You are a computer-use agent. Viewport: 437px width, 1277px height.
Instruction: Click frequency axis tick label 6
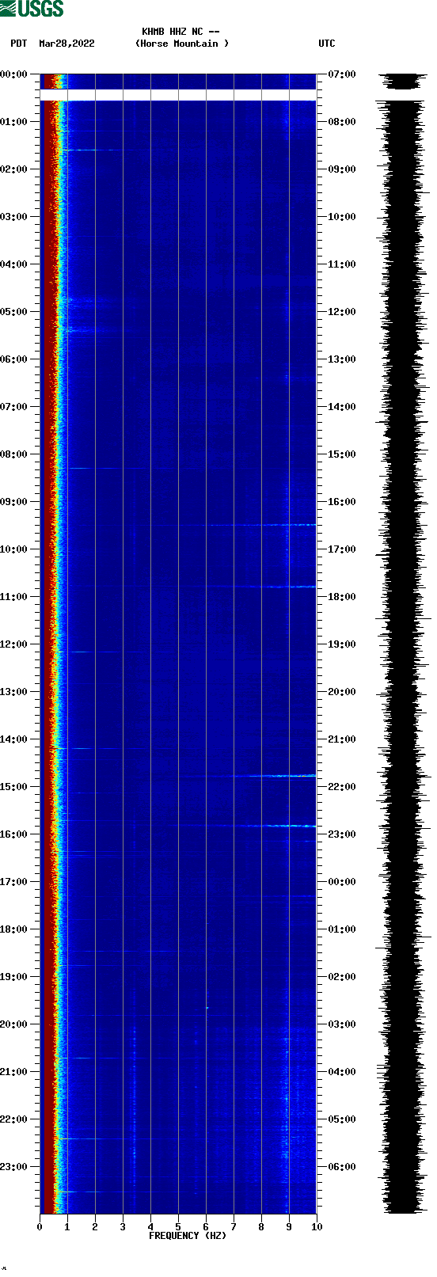pyautogui.click(x=206, y=1227)
